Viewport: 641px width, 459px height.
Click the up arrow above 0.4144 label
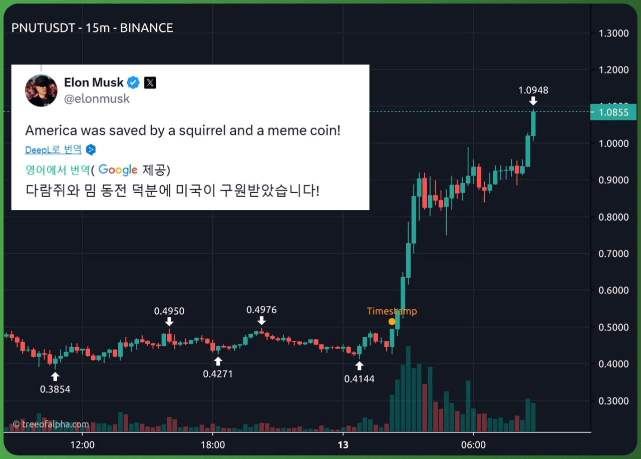pyautogui.click(x=359, y=365)
